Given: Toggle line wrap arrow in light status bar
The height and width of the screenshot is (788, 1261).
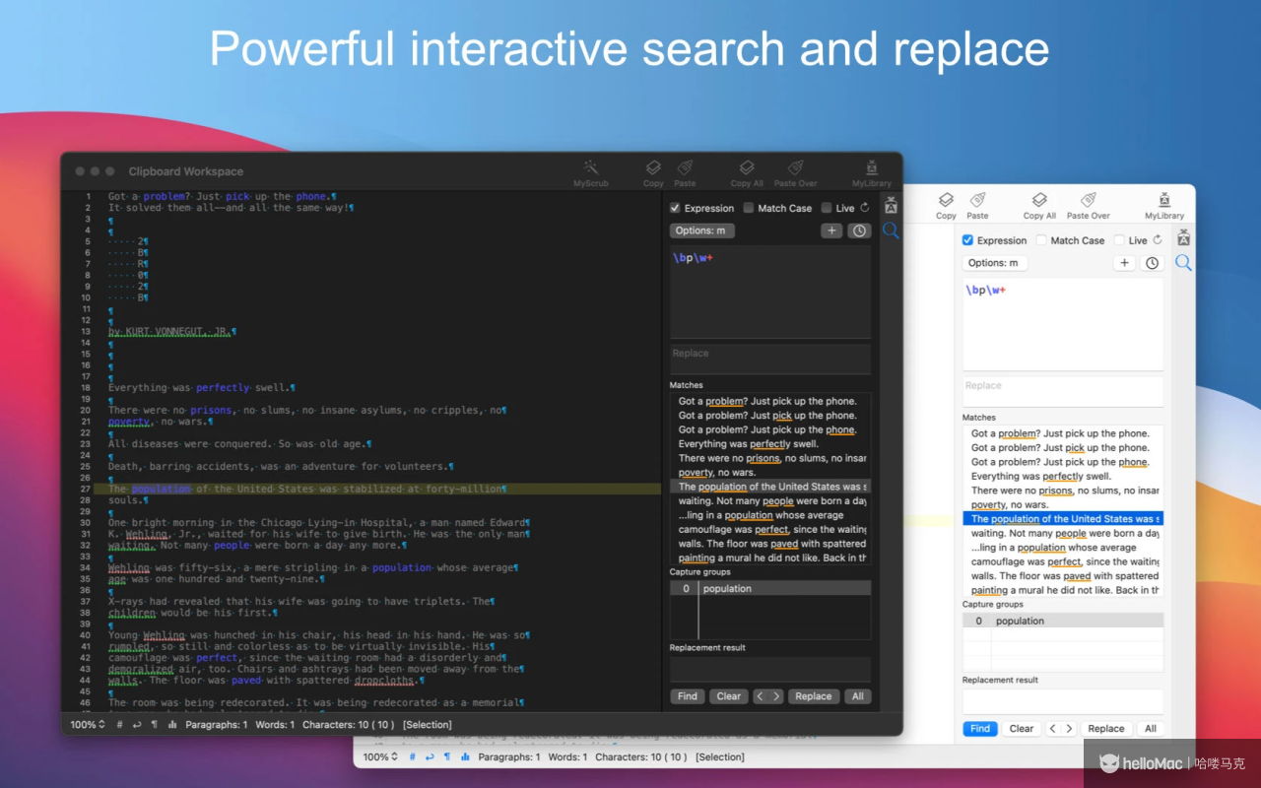Looking at the screenshot, I should (430, 757).
